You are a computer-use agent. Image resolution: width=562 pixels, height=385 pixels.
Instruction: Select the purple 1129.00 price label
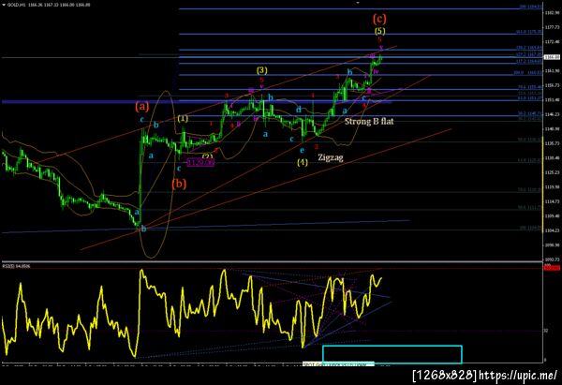point(200,163)
